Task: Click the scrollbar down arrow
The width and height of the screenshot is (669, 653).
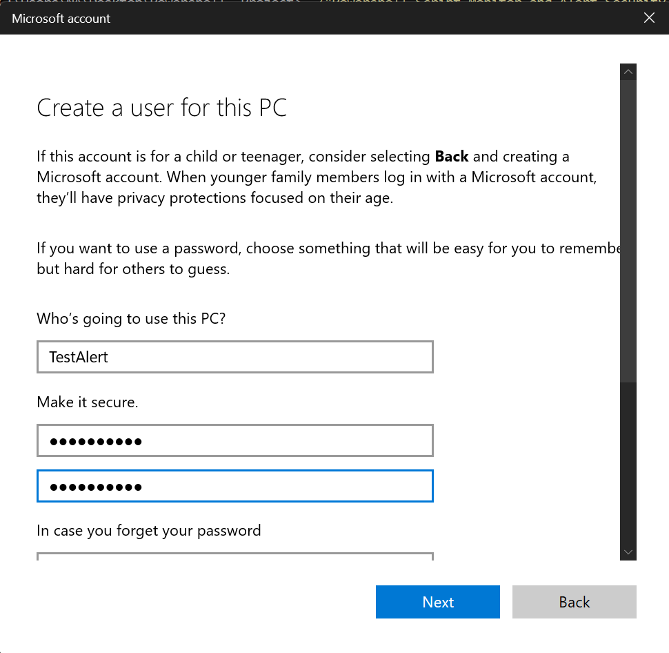Action: click(628, 552)
